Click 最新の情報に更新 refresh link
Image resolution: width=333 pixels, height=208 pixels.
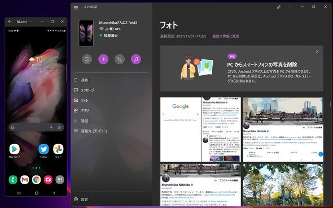click(226, 36)
